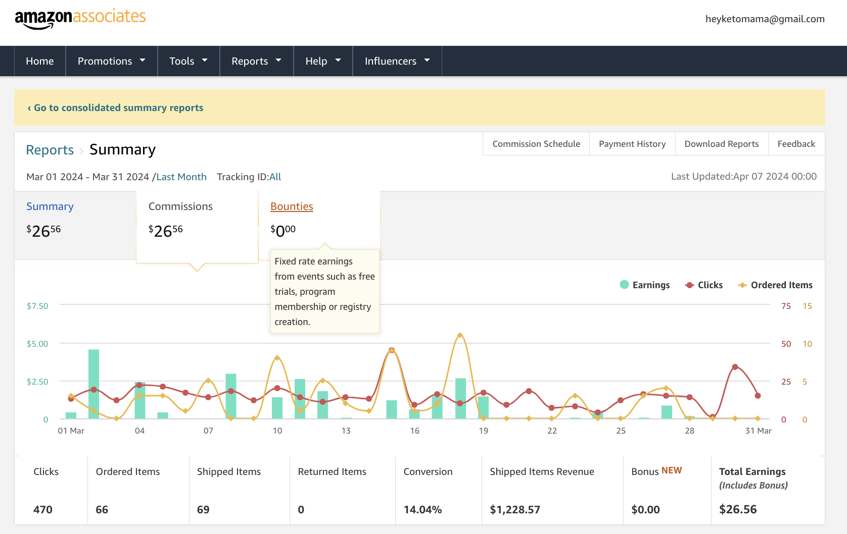Click the Last Updated timestamp text
847x534 pixels.
click(x=744, y=176)
